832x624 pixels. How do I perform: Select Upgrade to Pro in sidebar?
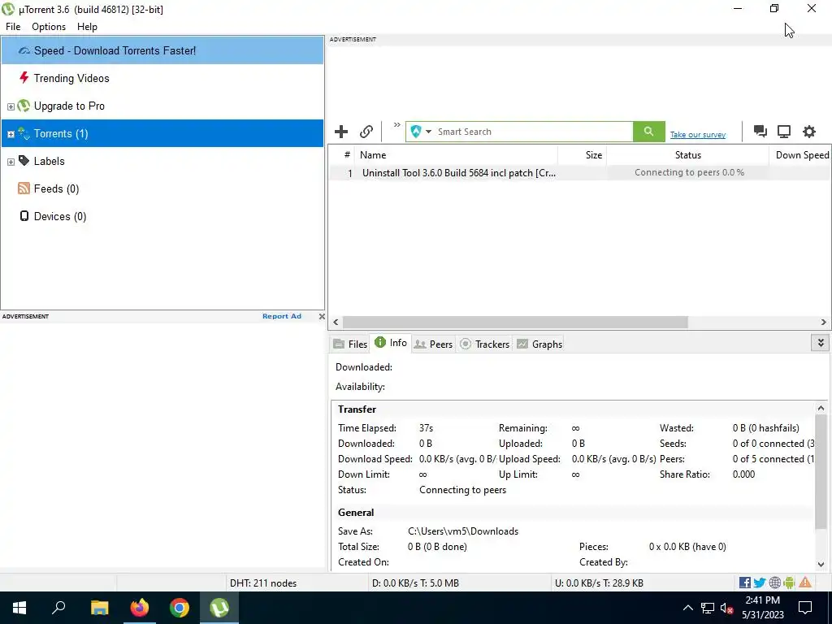[x=162, y=106]
